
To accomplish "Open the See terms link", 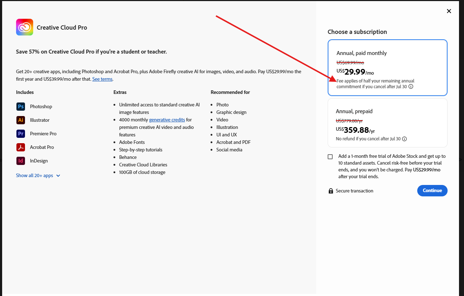I will click(x=102, y=79).
